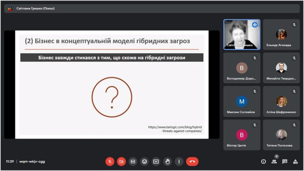Viewport: 304px width, 171px height.
Task: Click presenter avatar icon in top bar
Action: pos(10,8)
